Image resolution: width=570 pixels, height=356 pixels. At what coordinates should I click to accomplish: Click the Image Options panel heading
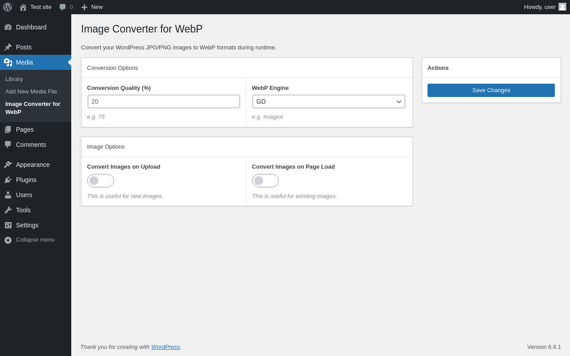click(106, 146)
